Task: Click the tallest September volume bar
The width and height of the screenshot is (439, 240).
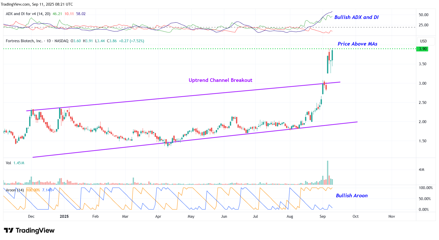Action: tap(328, 173)
